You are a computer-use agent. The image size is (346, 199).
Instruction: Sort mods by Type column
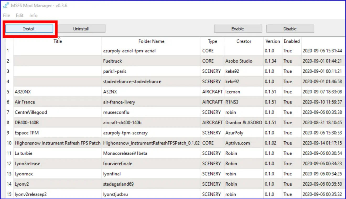click(212, 41)
